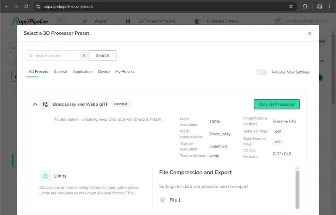Bookmark this page with the star icon

tap(291, 6)
